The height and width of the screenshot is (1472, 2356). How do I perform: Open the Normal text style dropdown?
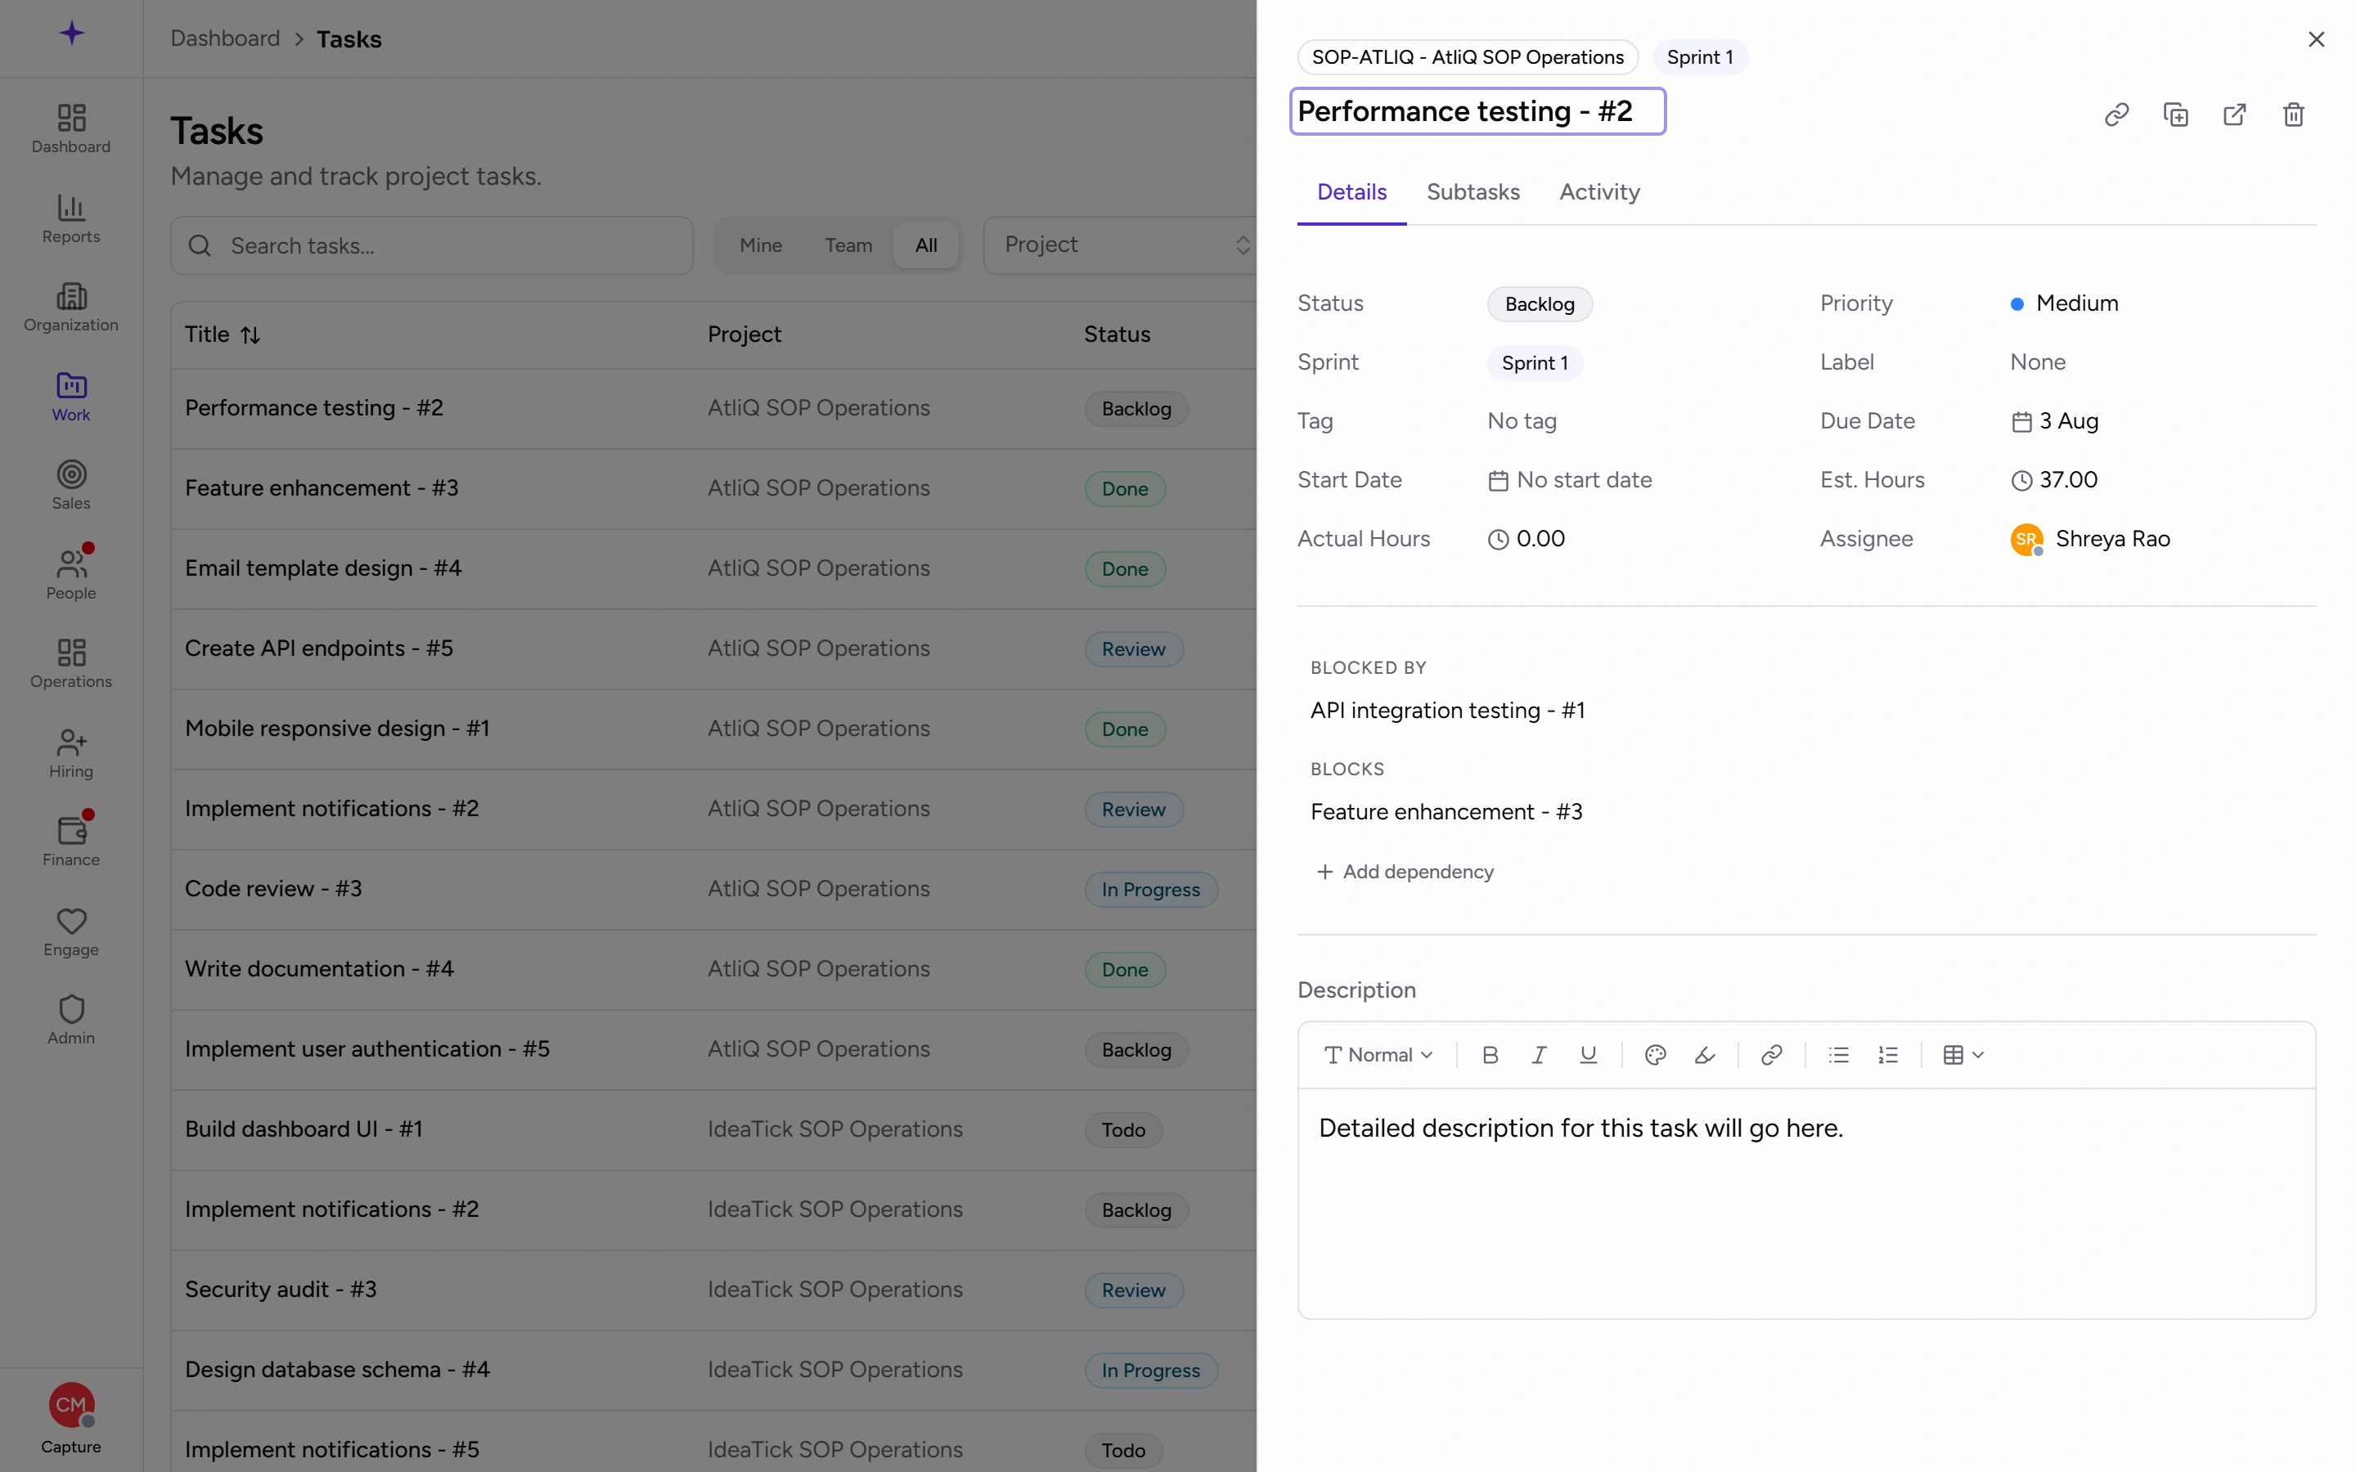[x=1378, y=1054]
